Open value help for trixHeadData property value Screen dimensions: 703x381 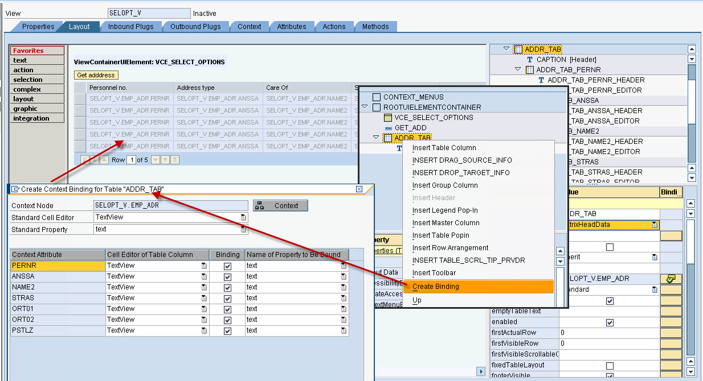coord(655,225)
